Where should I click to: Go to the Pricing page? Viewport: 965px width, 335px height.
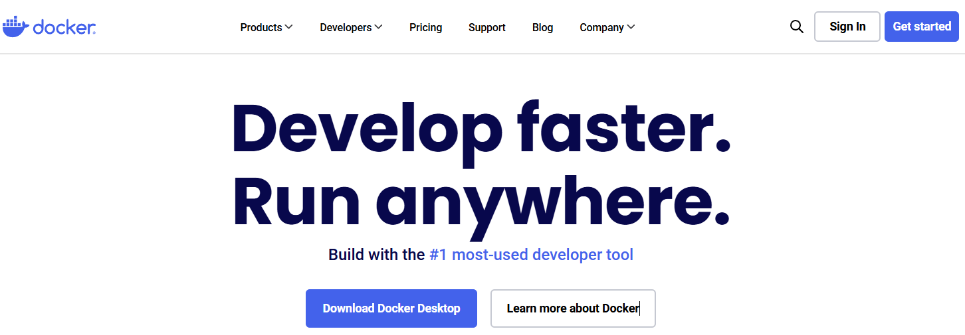(x=425, y=28)
